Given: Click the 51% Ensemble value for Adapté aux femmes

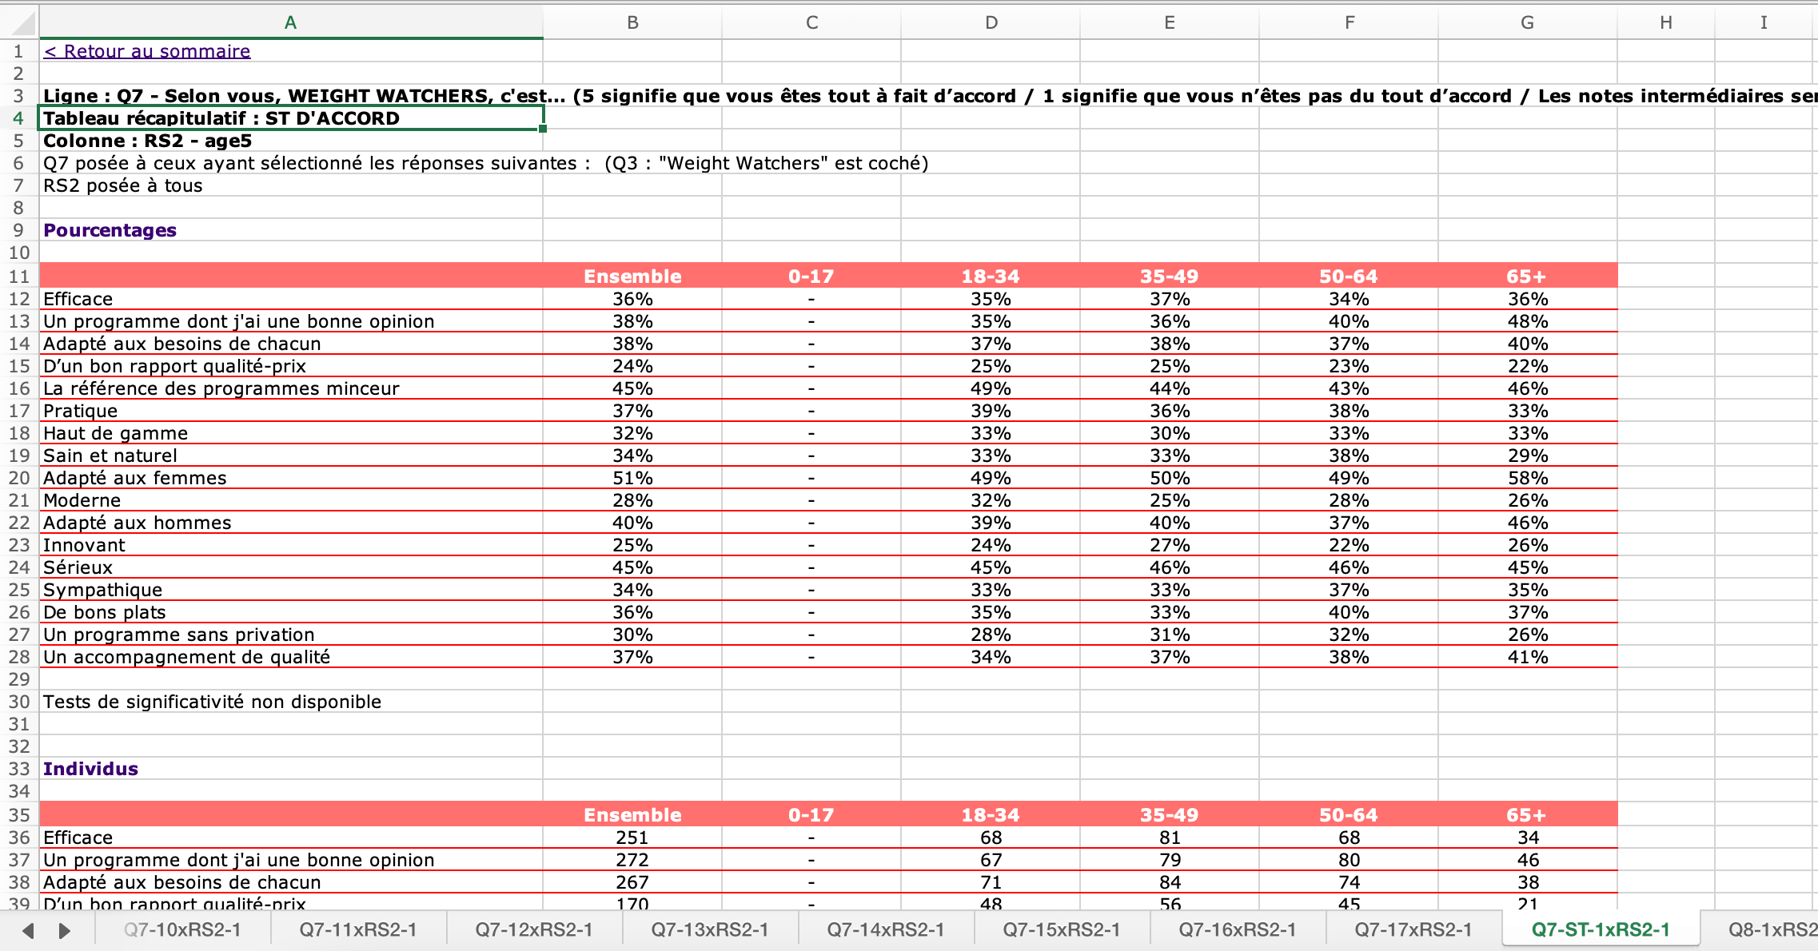Looking at the screenshot, I should [632, 478].
